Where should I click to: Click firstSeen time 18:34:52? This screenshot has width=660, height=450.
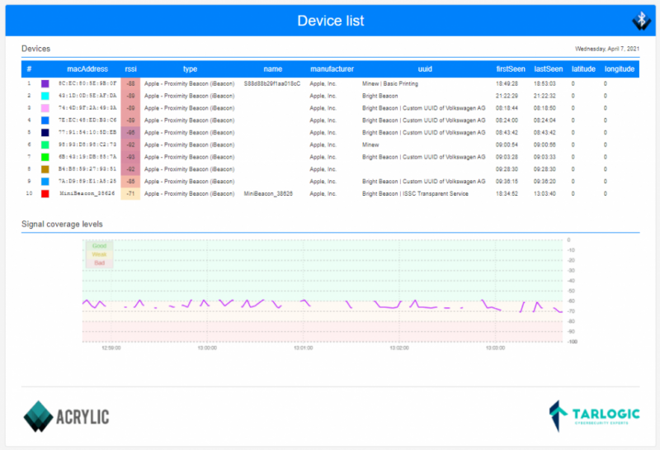507,194
